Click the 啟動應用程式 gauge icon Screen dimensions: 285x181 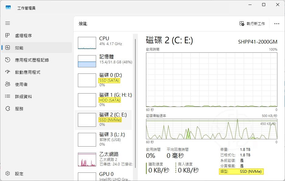tap(8, 72)
